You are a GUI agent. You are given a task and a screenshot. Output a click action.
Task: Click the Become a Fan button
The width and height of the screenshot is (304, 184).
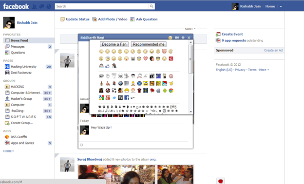tap(114, 44)
